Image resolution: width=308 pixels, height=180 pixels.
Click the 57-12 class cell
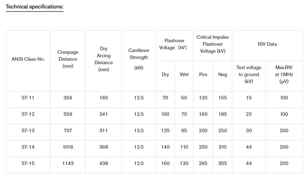click(x=28, y=114)
